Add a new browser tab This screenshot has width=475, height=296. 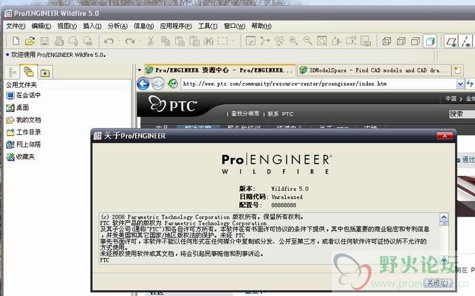457,71
